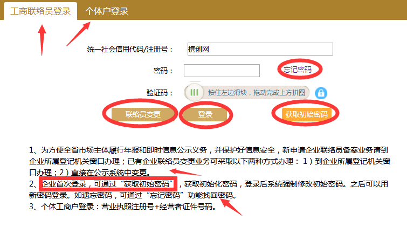Focus the 统一社会信用代码/注册号 input field
Screen dimensions: 407x227
coord(260,49)
